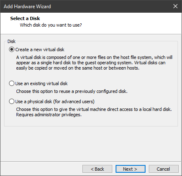
Task: Click the "Use an existing virtual disk" label text
Action: point(41,83)
